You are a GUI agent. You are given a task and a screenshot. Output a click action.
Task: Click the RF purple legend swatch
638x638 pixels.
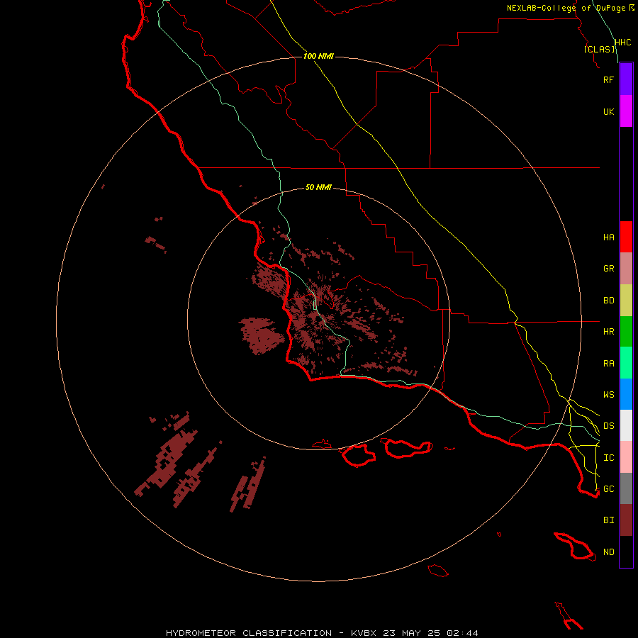626,79
